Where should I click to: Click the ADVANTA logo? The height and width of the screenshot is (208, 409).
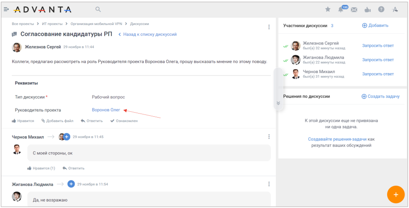pyautogui.click(x=42, y=10)
